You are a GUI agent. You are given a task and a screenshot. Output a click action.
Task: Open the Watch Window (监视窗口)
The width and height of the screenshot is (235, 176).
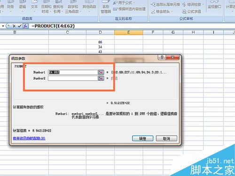214,6
